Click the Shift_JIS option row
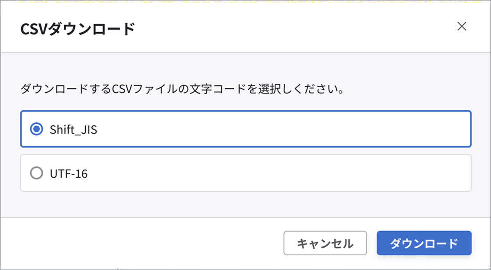This screenshot has height=270, width=491. pyautogui.click(x=246, y=129)
